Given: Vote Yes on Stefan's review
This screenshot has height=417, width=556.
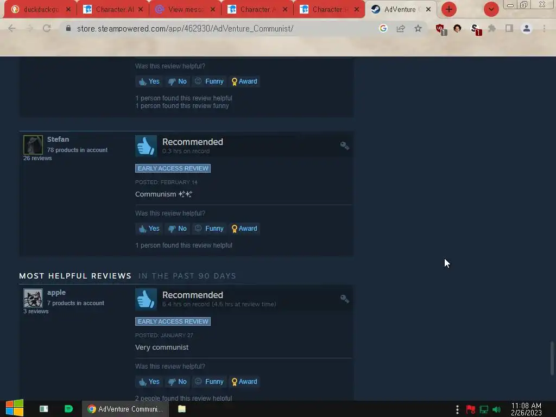Looking at the screenshot, I should click(x=149, y=229).
